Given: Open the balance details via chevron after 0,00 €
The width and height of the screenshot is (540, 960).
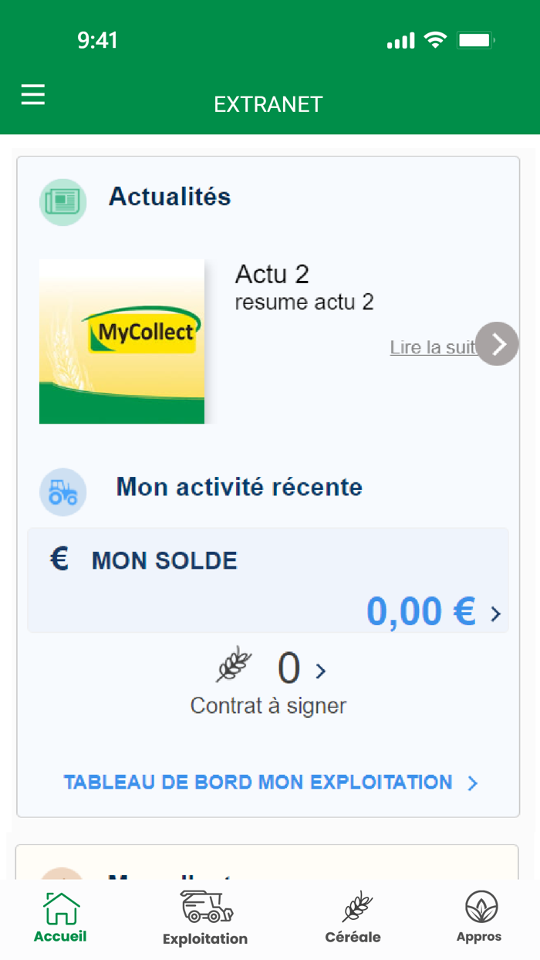Looking at the screenshot, I should tap(494, 615).
